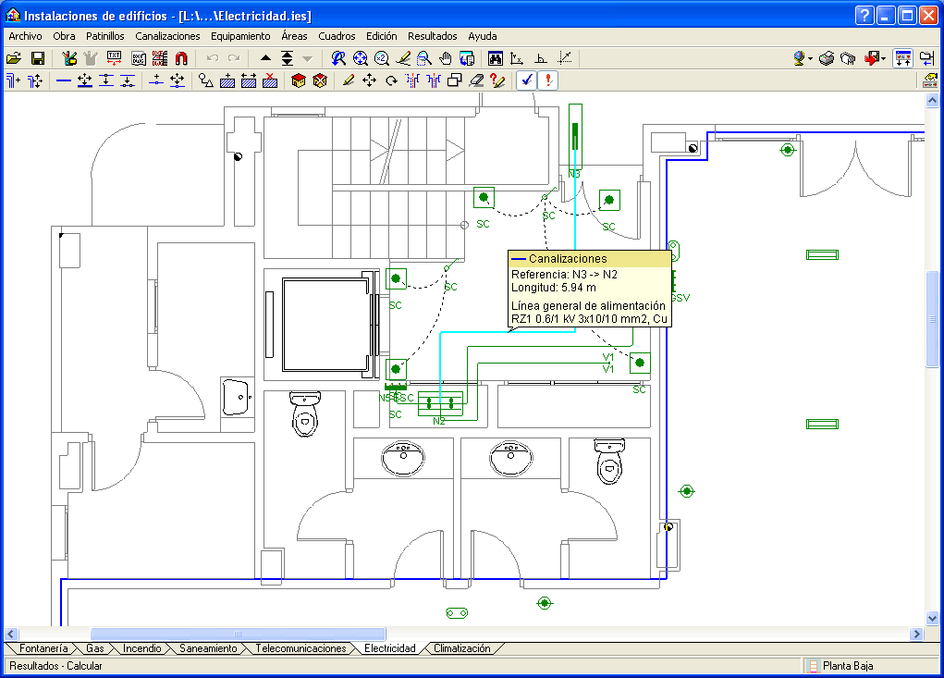Viewport: 944px width, 678px height.
Task: Select the red magnet snap tool
Action: coord(181,58)
